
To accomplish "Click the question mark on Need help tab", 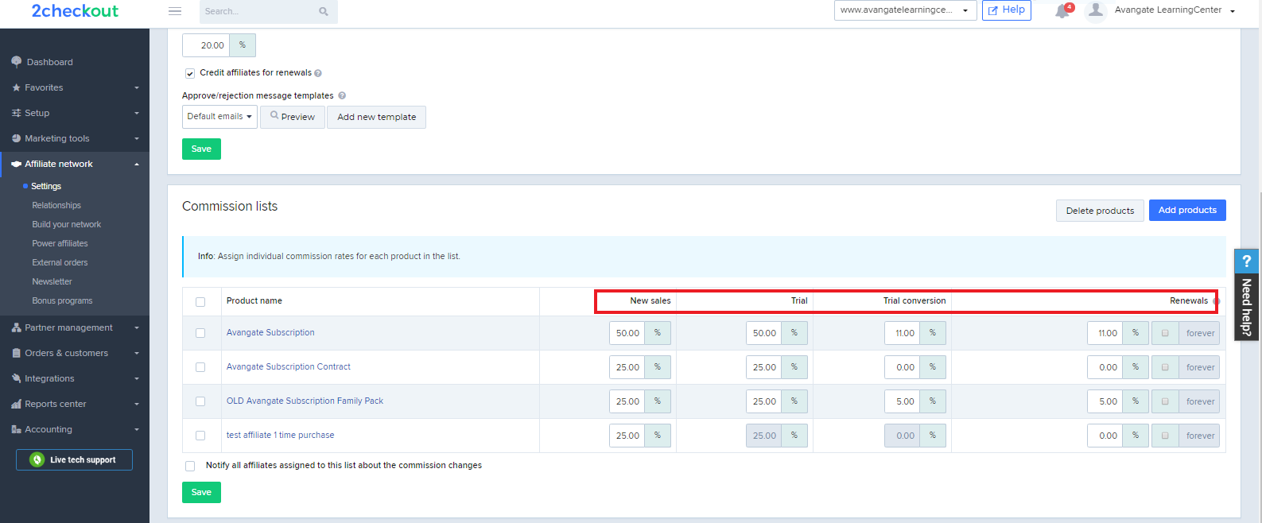I will coord(1247,261).
